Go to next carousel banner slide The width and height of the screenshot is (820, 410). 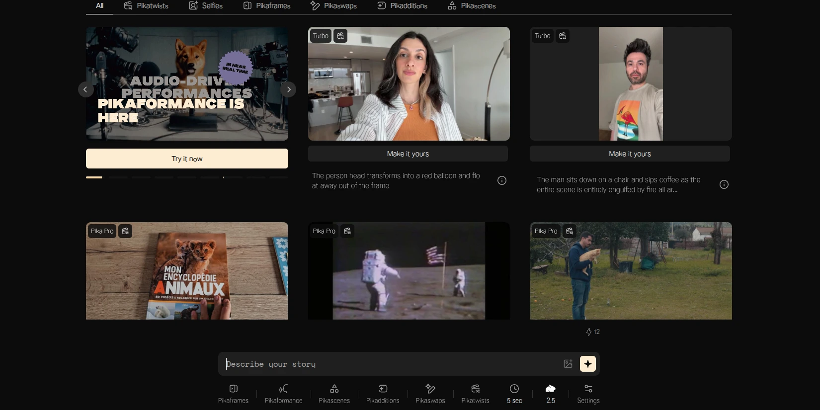pyautogui.click(x=288, y=89)
